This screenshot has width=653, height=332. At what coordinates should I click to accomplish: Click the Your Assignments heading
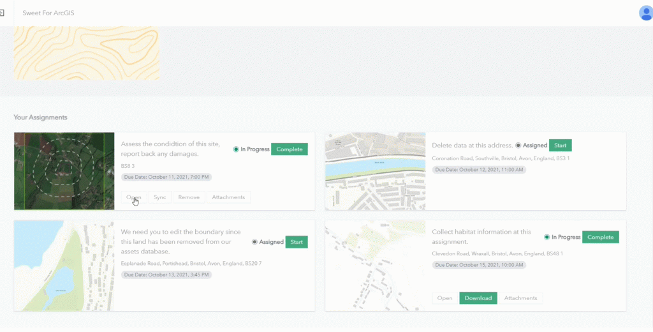40,117
